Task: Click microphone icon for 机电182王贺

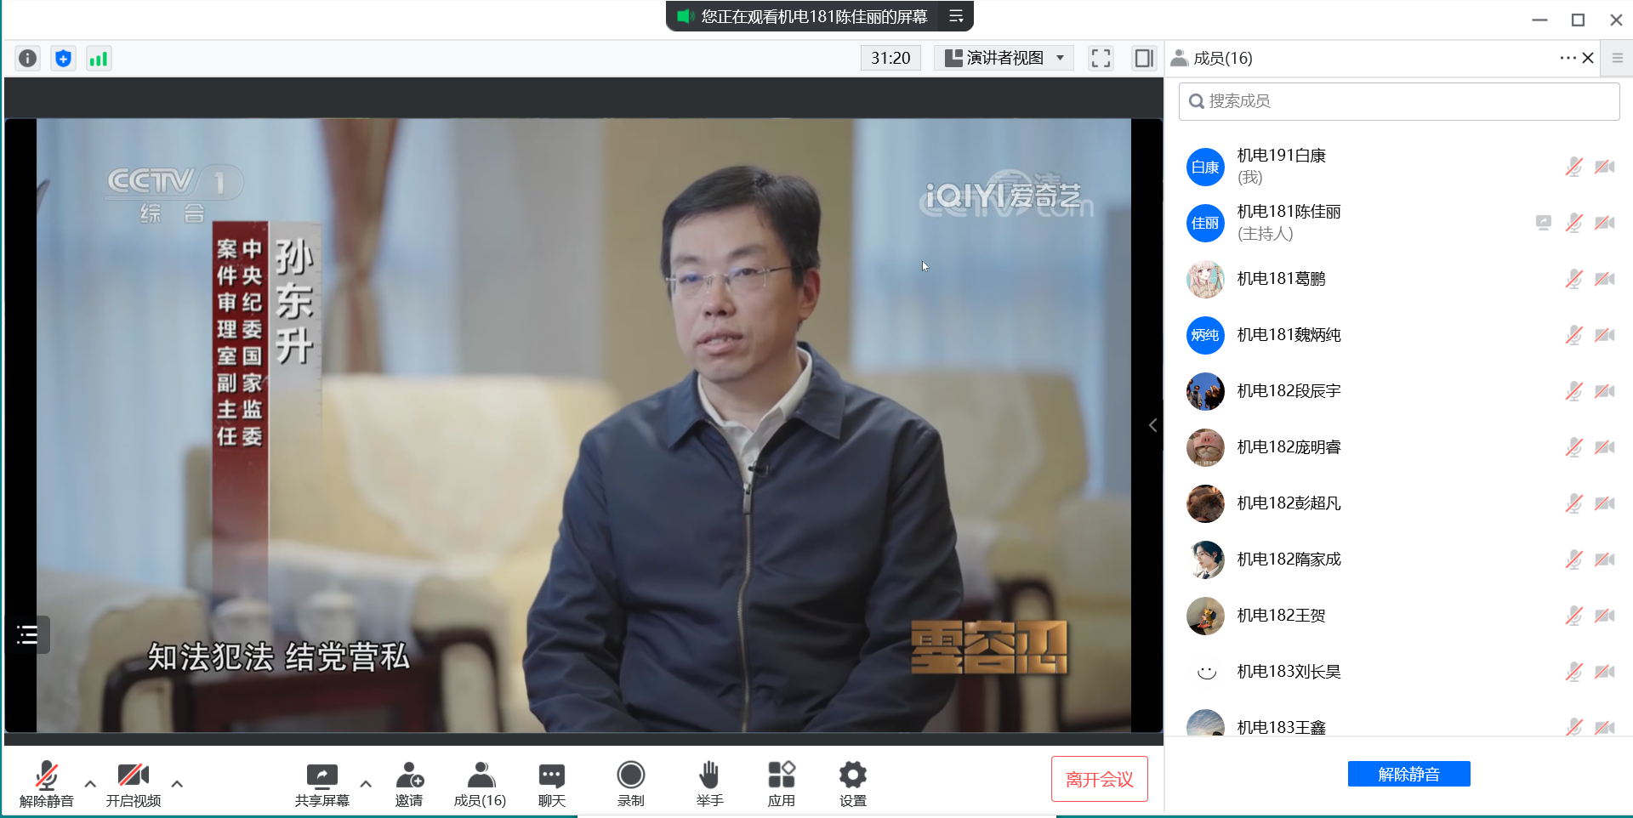Action: pyautogui.click(x=1574, y=616)
